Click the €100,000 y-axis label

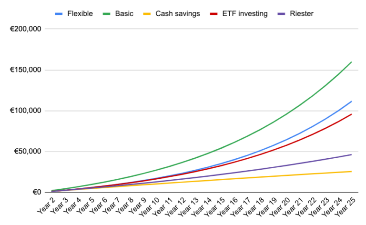tap(26, 111)
